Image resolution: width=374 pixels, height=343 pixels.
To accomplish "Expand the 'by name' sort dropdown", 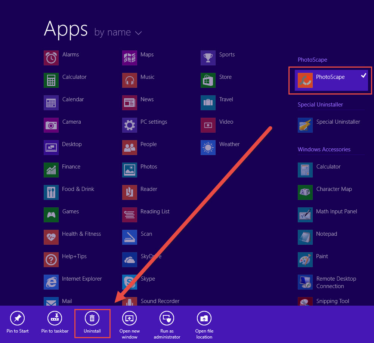I will click(x=118, y=33).
